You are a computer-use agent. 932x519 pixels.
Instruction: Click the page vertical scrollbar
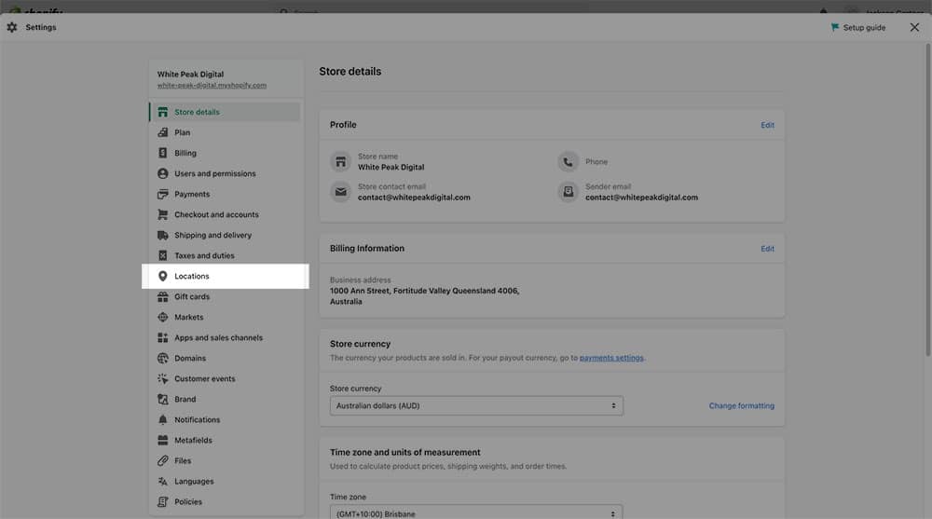(927, 199)
